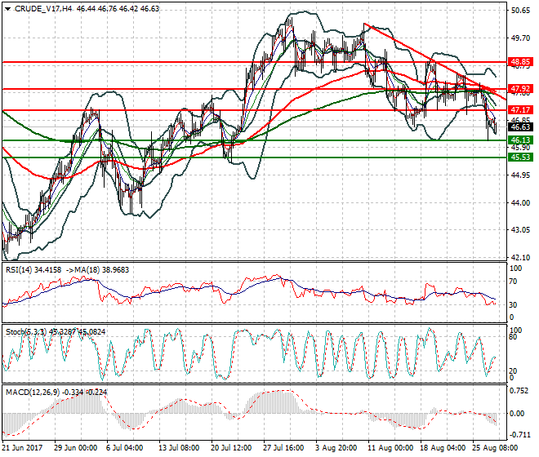Select the RSI scale value 30
The height and width of the screenshot is (457, 539).
click(513, 305)
